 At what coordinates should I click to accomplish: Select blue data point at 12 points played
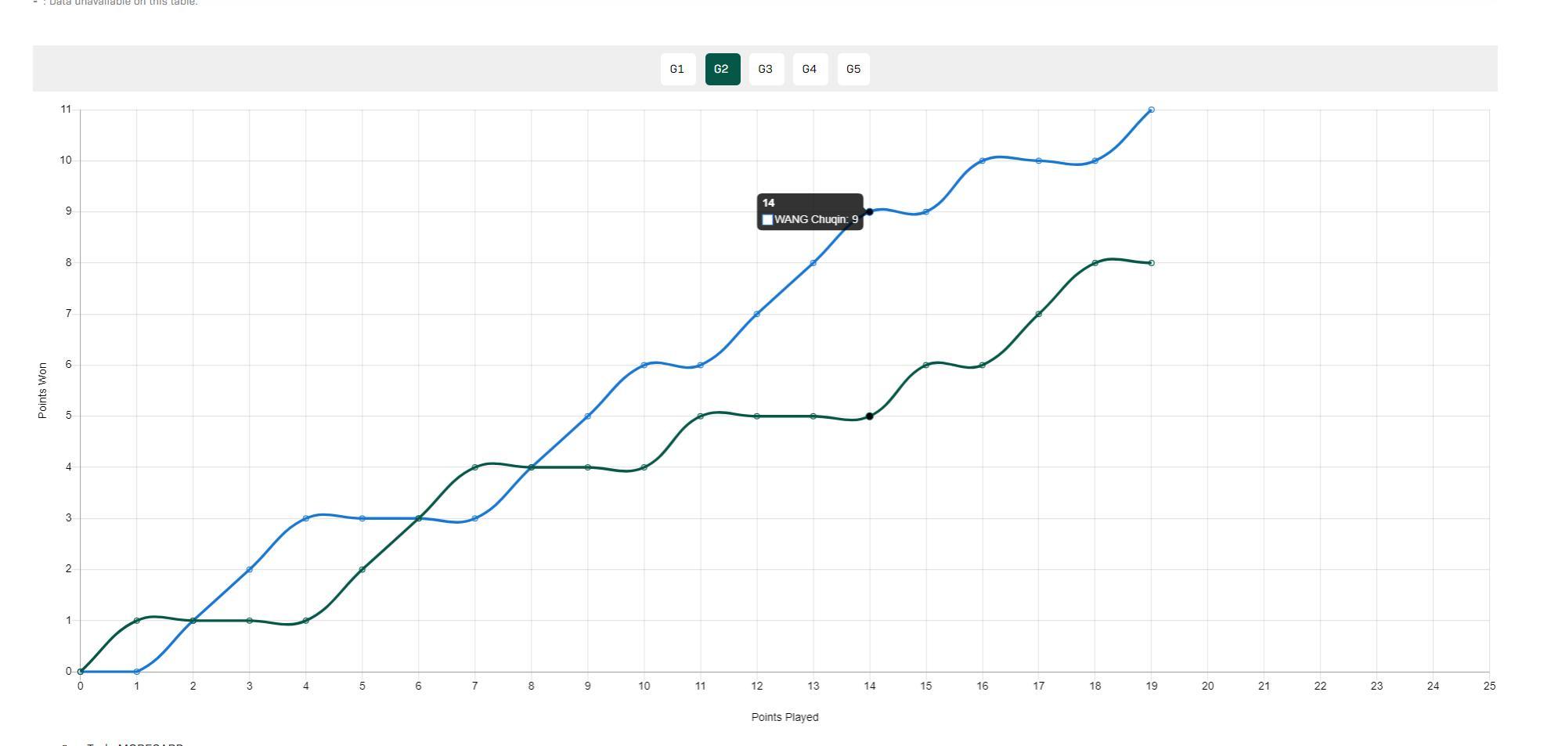pos(756,314)
